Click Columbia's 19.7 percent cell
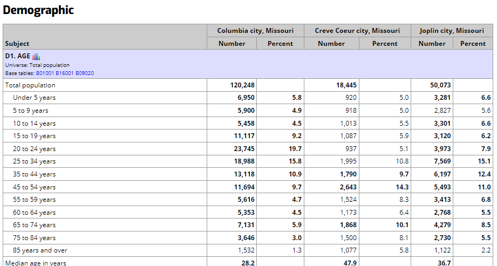The height and width of the screenshot is (266, 497). [x=296, y=149]
